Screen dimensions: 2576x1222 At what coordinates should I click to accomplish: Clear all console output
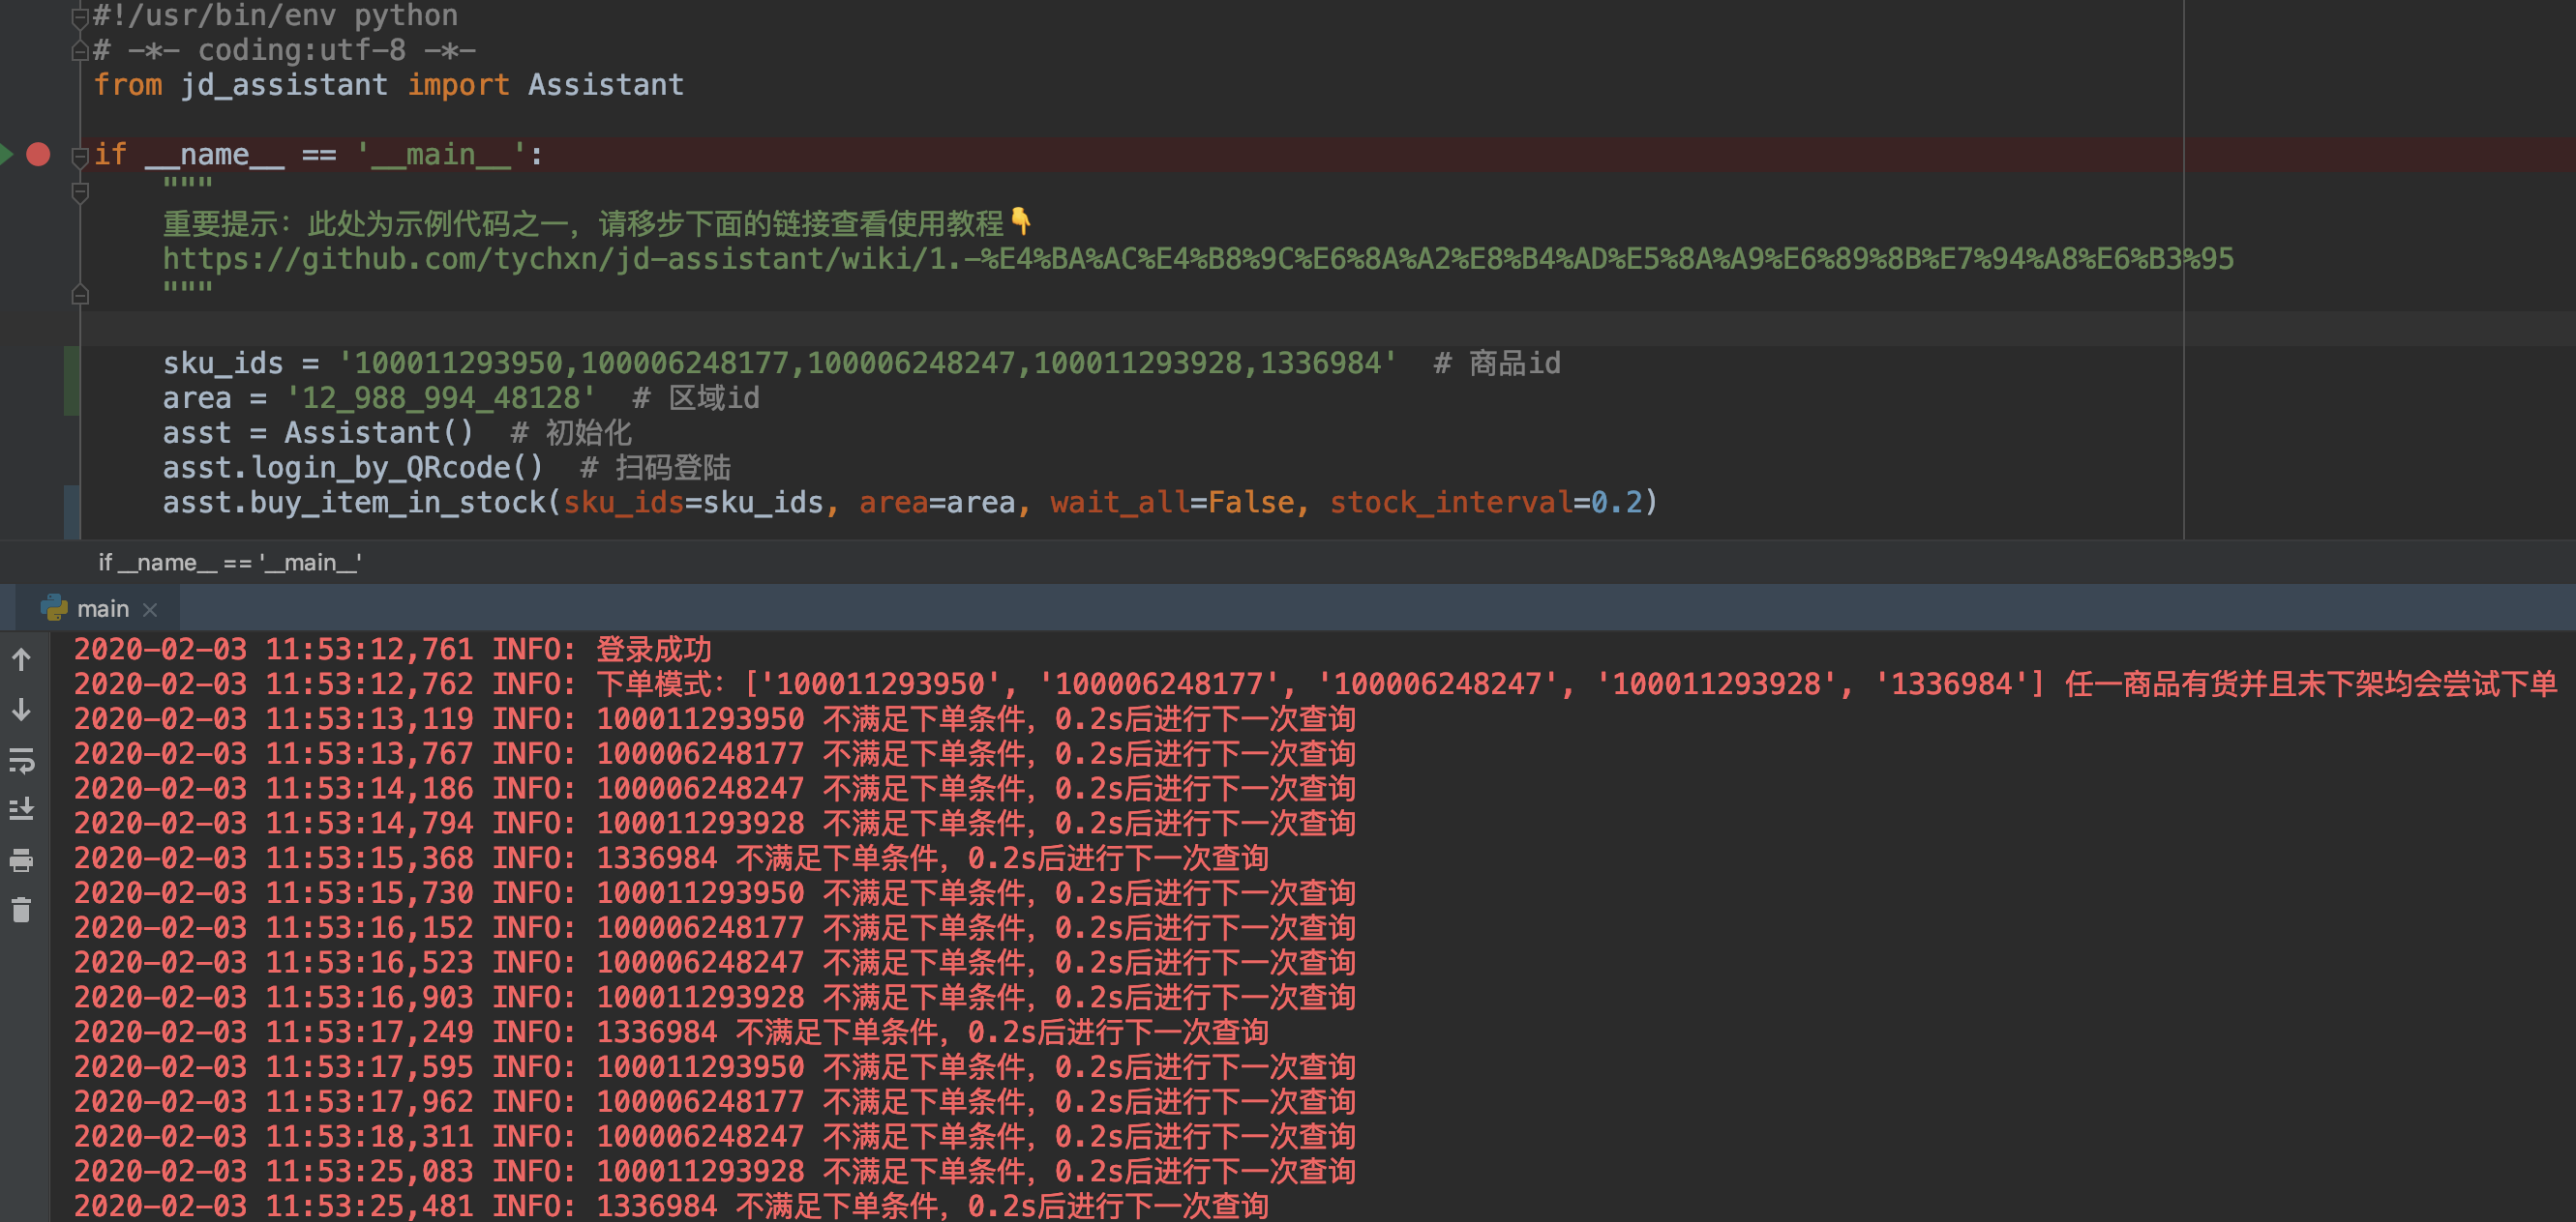click(20, 911)
